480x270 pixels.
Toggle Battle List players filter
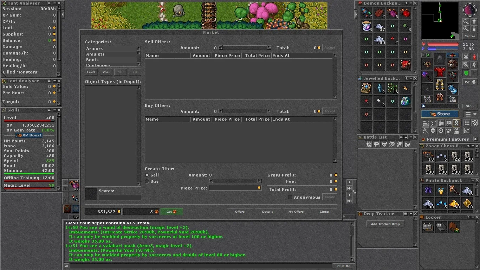point(369,144)
